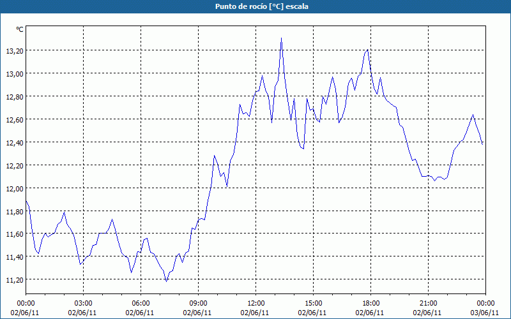This screenshot has width=511, height=319.
Task: Select the 12:00 time label
Action: [x=256, y=304]
